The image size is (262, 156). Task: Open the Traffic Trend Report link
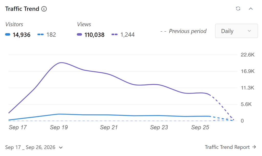pos(231,147)
